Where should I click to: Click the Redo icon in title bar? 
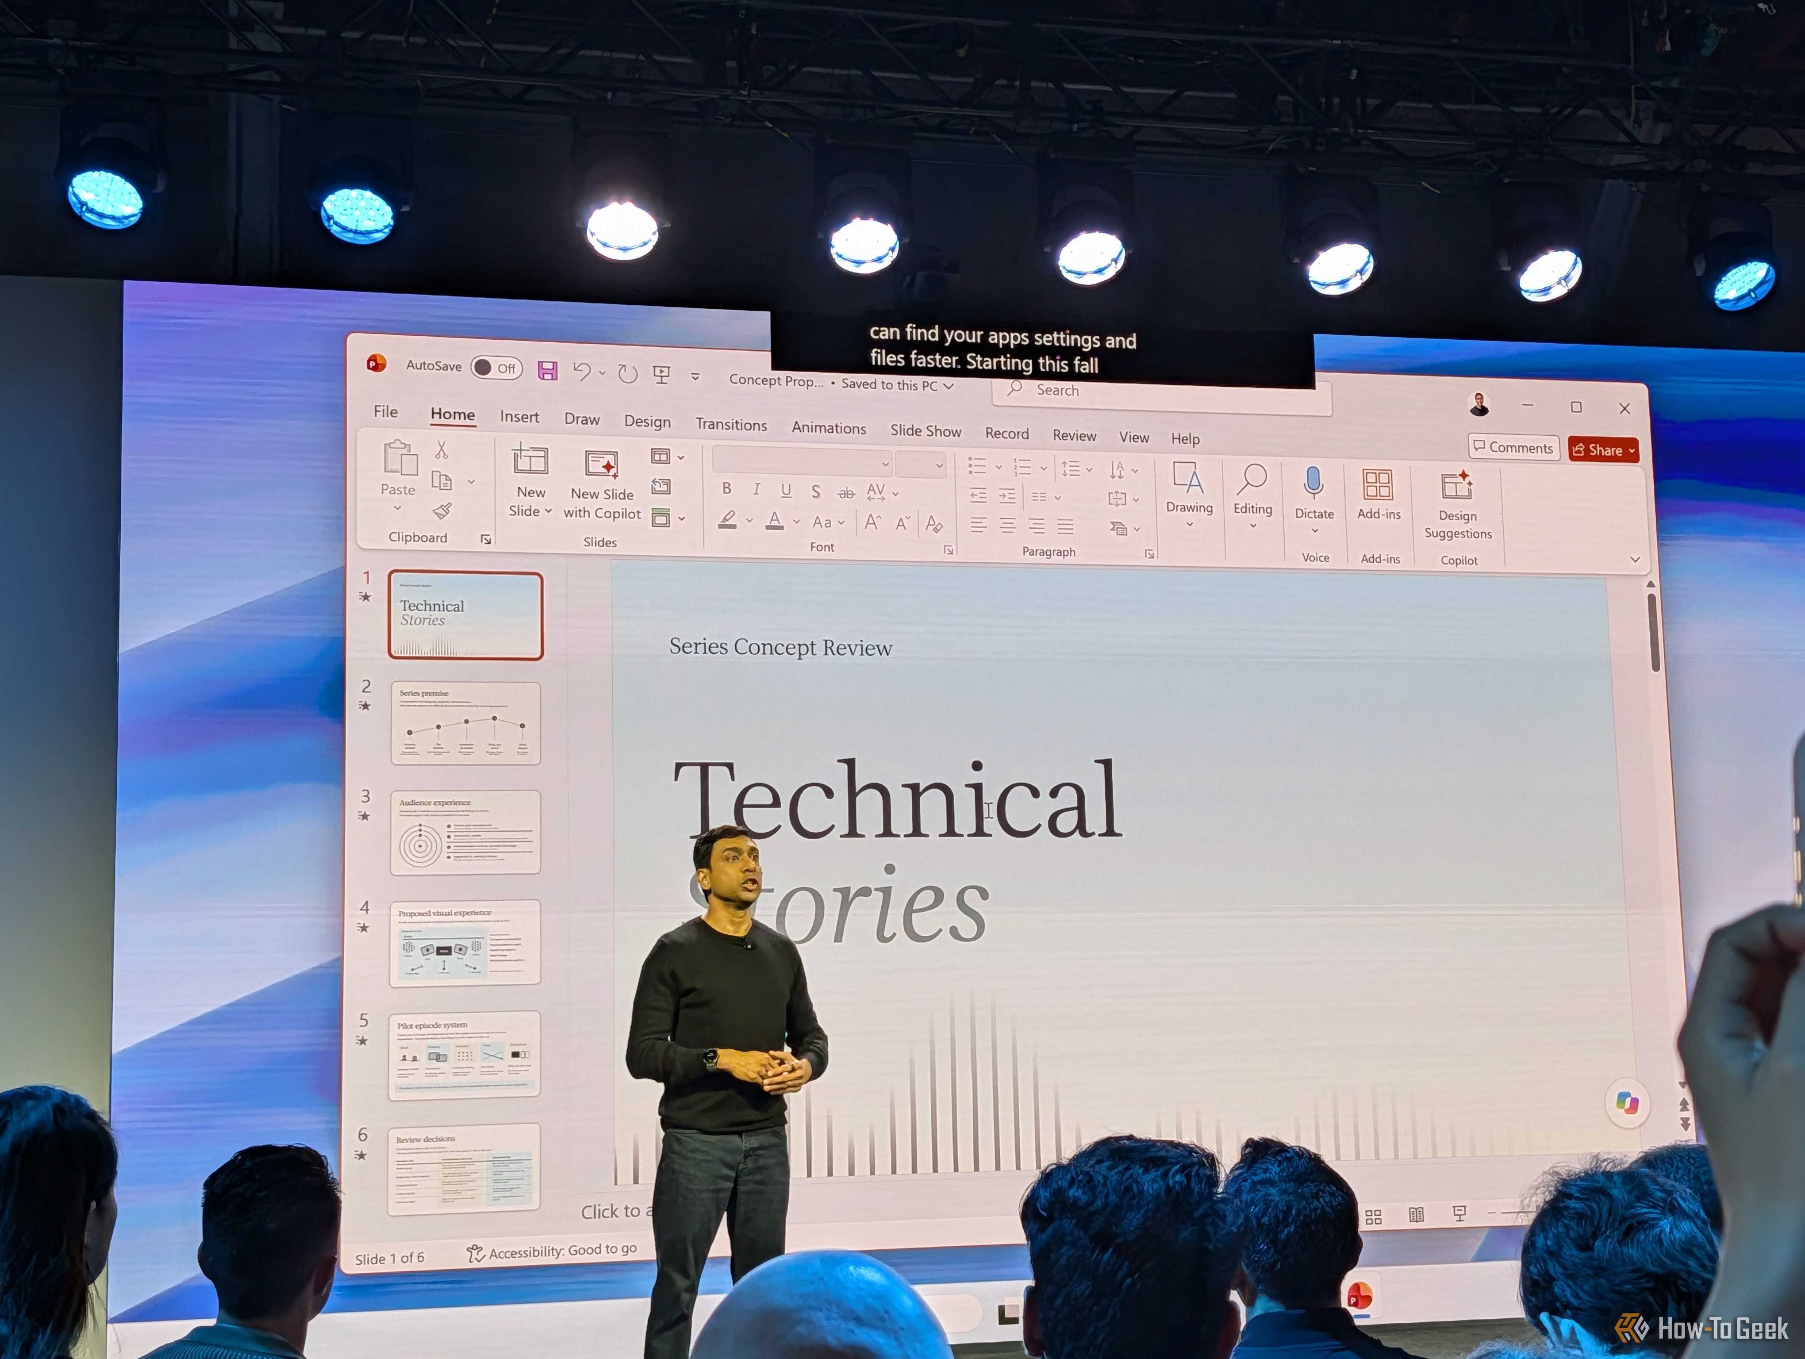[627, 374]
